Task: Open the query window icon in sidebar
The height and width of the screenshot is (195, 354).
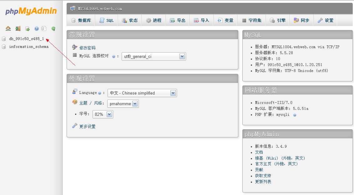Action: [27, 29]
